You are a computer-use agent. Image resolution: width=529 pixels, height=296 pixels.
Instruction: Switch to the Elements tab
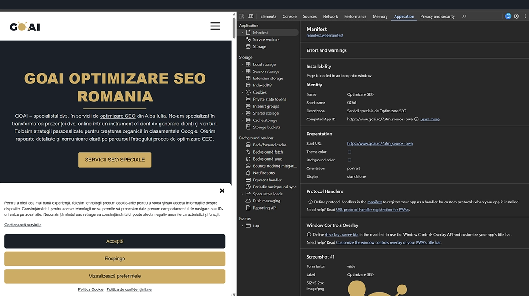tap(268, 16)
